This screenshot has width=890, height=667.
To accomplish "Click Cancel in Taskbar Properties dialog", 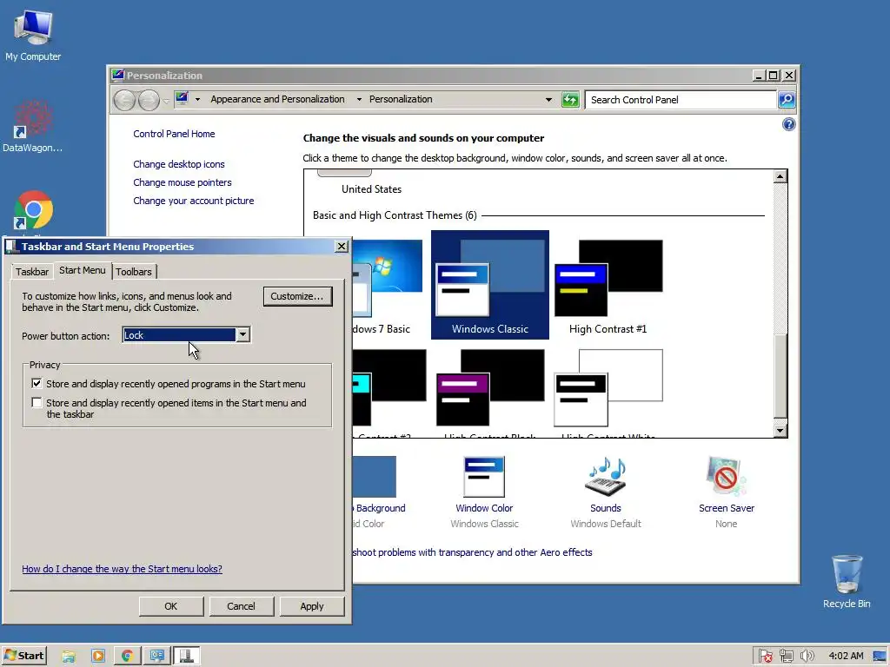I will (242, 605).
